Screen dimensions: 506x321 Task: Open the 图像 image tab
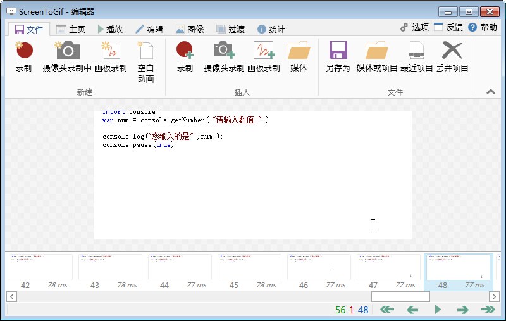coord(190,29)
